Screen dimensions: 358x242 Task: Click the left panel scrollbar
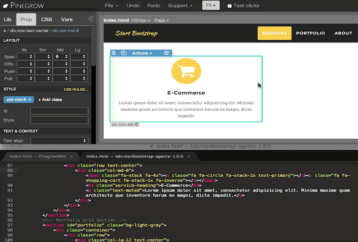(94, 47)
